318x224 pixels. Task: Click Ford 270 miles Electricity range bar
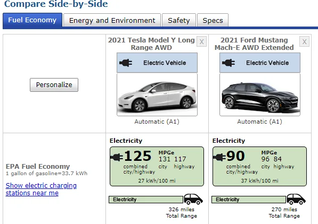(249, 200)
